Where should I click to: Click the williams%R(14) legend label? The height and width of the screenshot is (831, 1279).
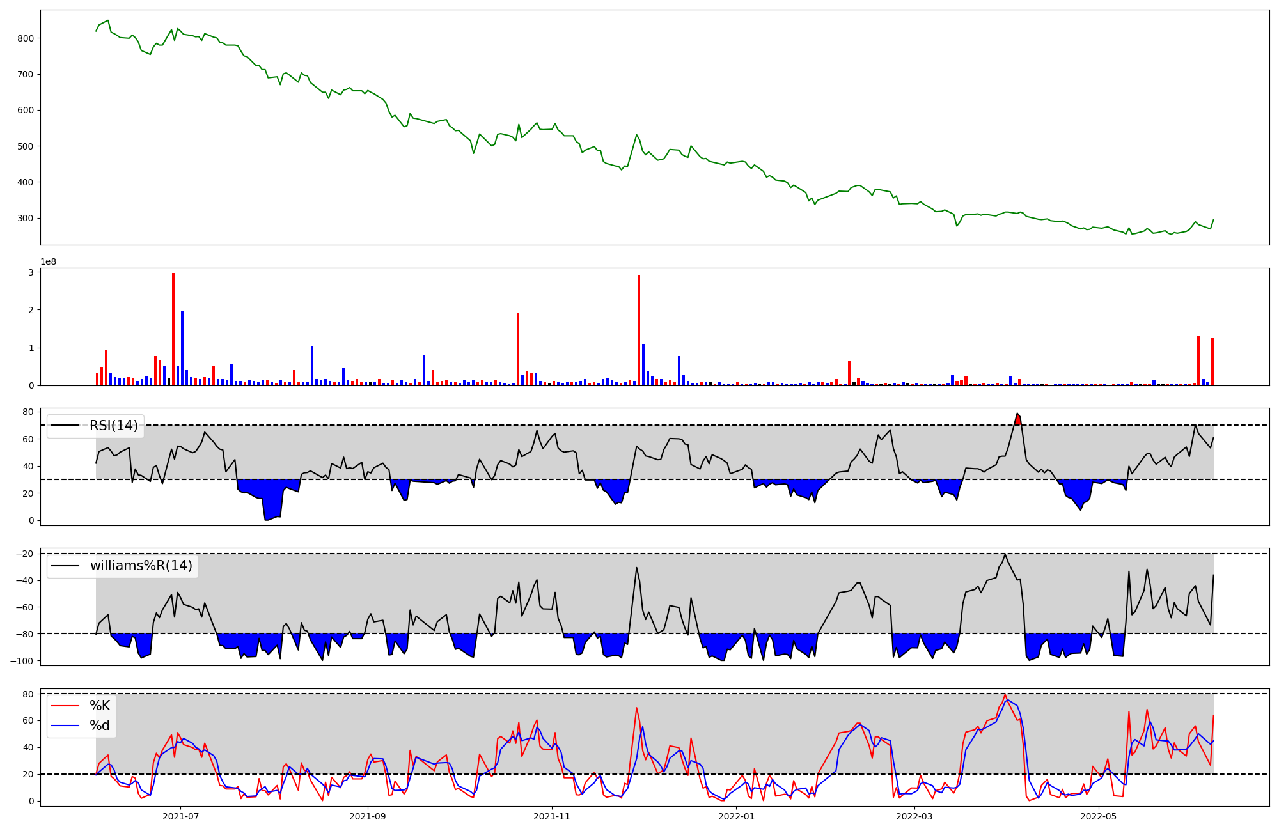141,566
